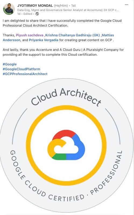Click the Cloud Architect text on badge
134x215 pixels.
point(66,97)
